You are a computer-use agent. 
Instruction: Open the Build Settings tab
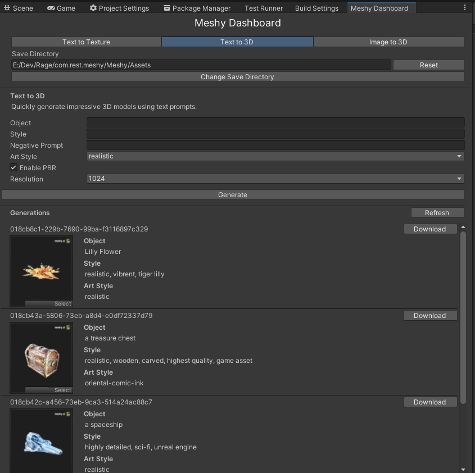(x=316, y=8)
